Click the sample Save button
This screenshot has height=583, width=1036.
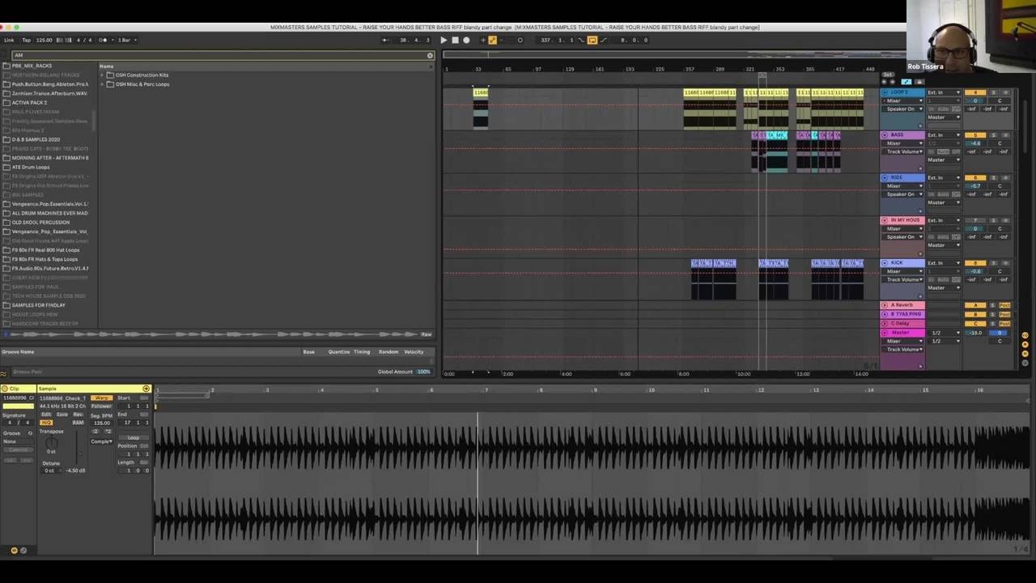coord(62,415)
